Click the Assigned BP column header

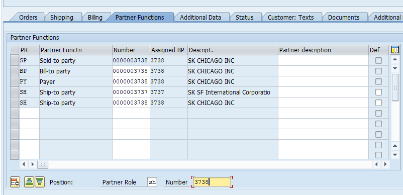(169, 50)
